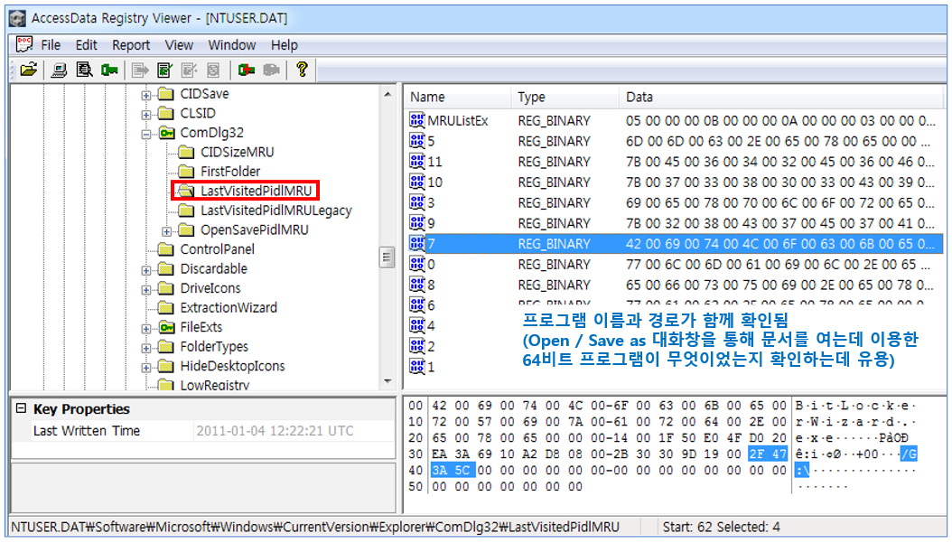Viewport: 952px width, 543px height.
Task: Click the binary value icon for entry 0
Action: 417,264
